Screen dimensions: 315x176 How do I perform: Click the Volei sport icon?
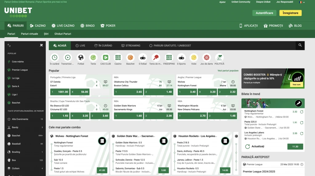pyautogui.click(x=193, y=58)
